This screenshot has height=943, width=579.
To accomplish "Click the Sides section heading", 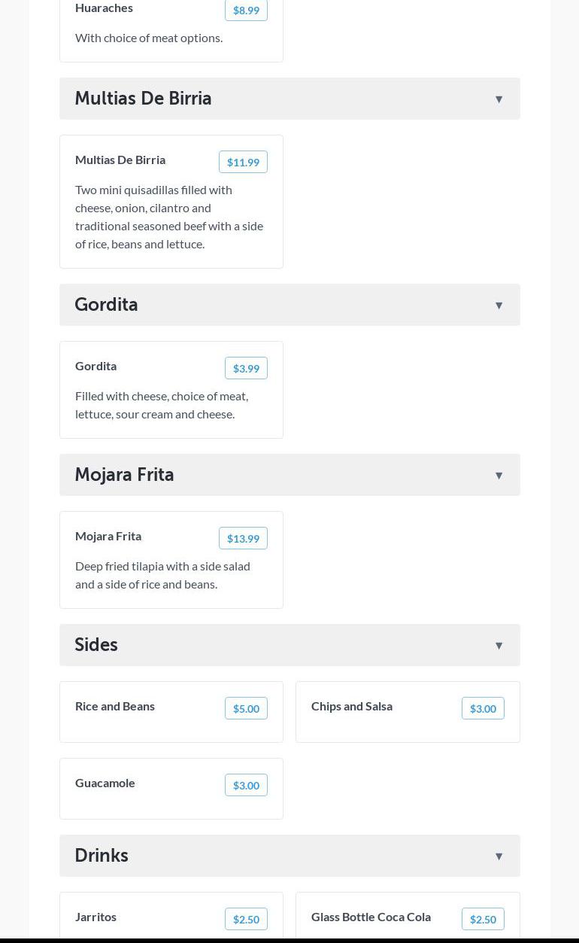I will click(x=96, y=645).
